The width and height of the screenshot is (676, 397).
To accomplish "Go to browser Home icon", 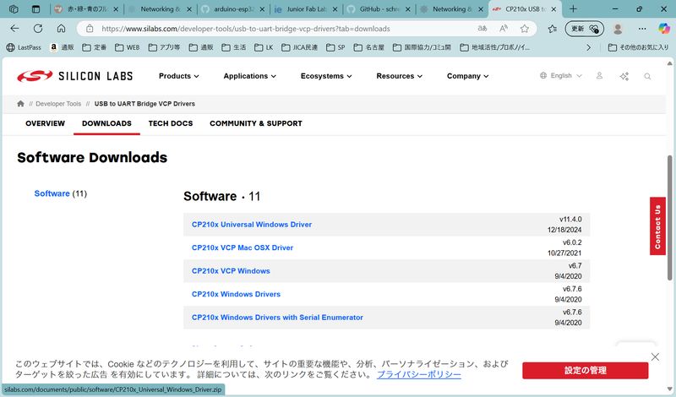I will click(61, 29).
